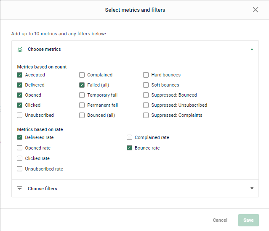Uncheck the Accepted metric checkbox
This screenshot has height=231, width=269.
tap(20, 75)
